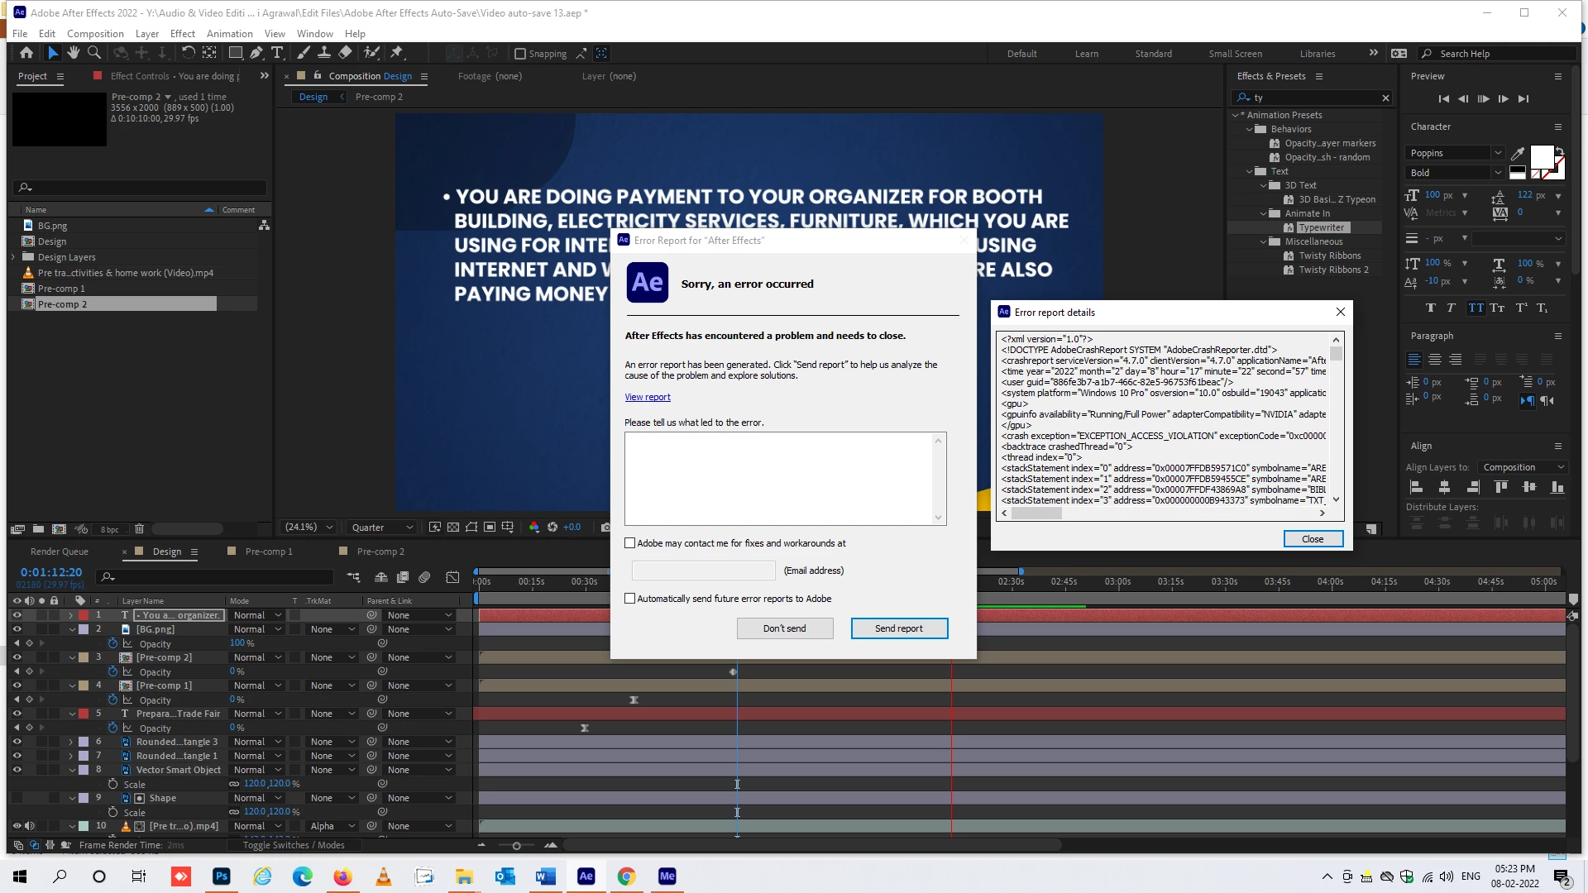
Task: Expand the Design Layers folder
Action: pos(14,257)
